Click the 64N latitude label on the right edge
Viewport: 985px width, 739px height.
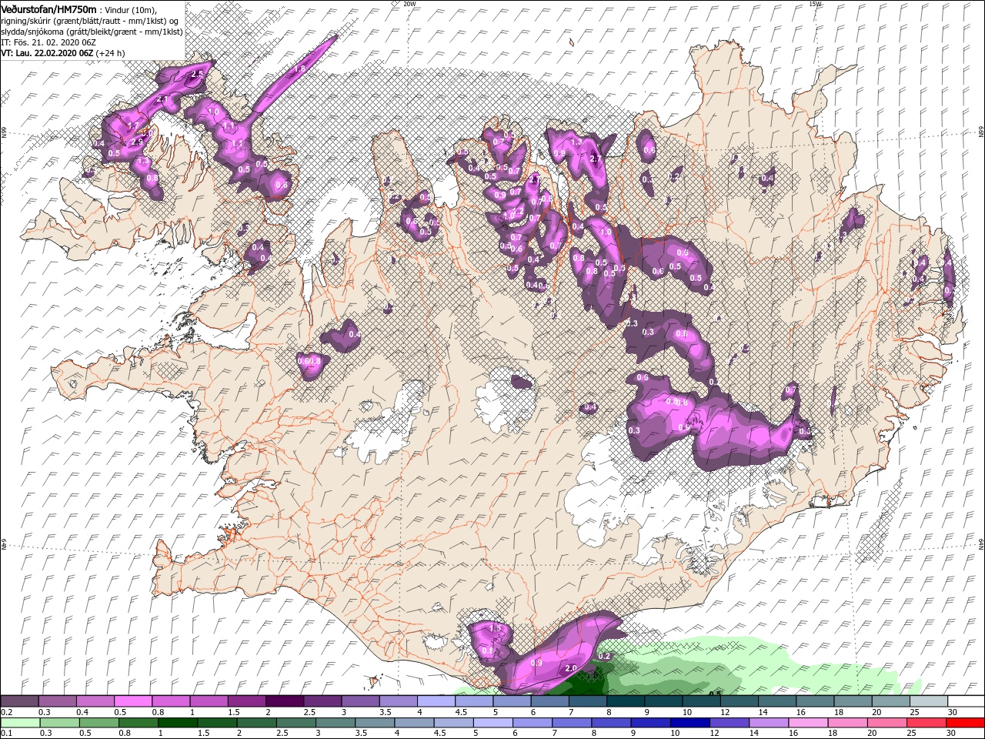pos(981,544)
